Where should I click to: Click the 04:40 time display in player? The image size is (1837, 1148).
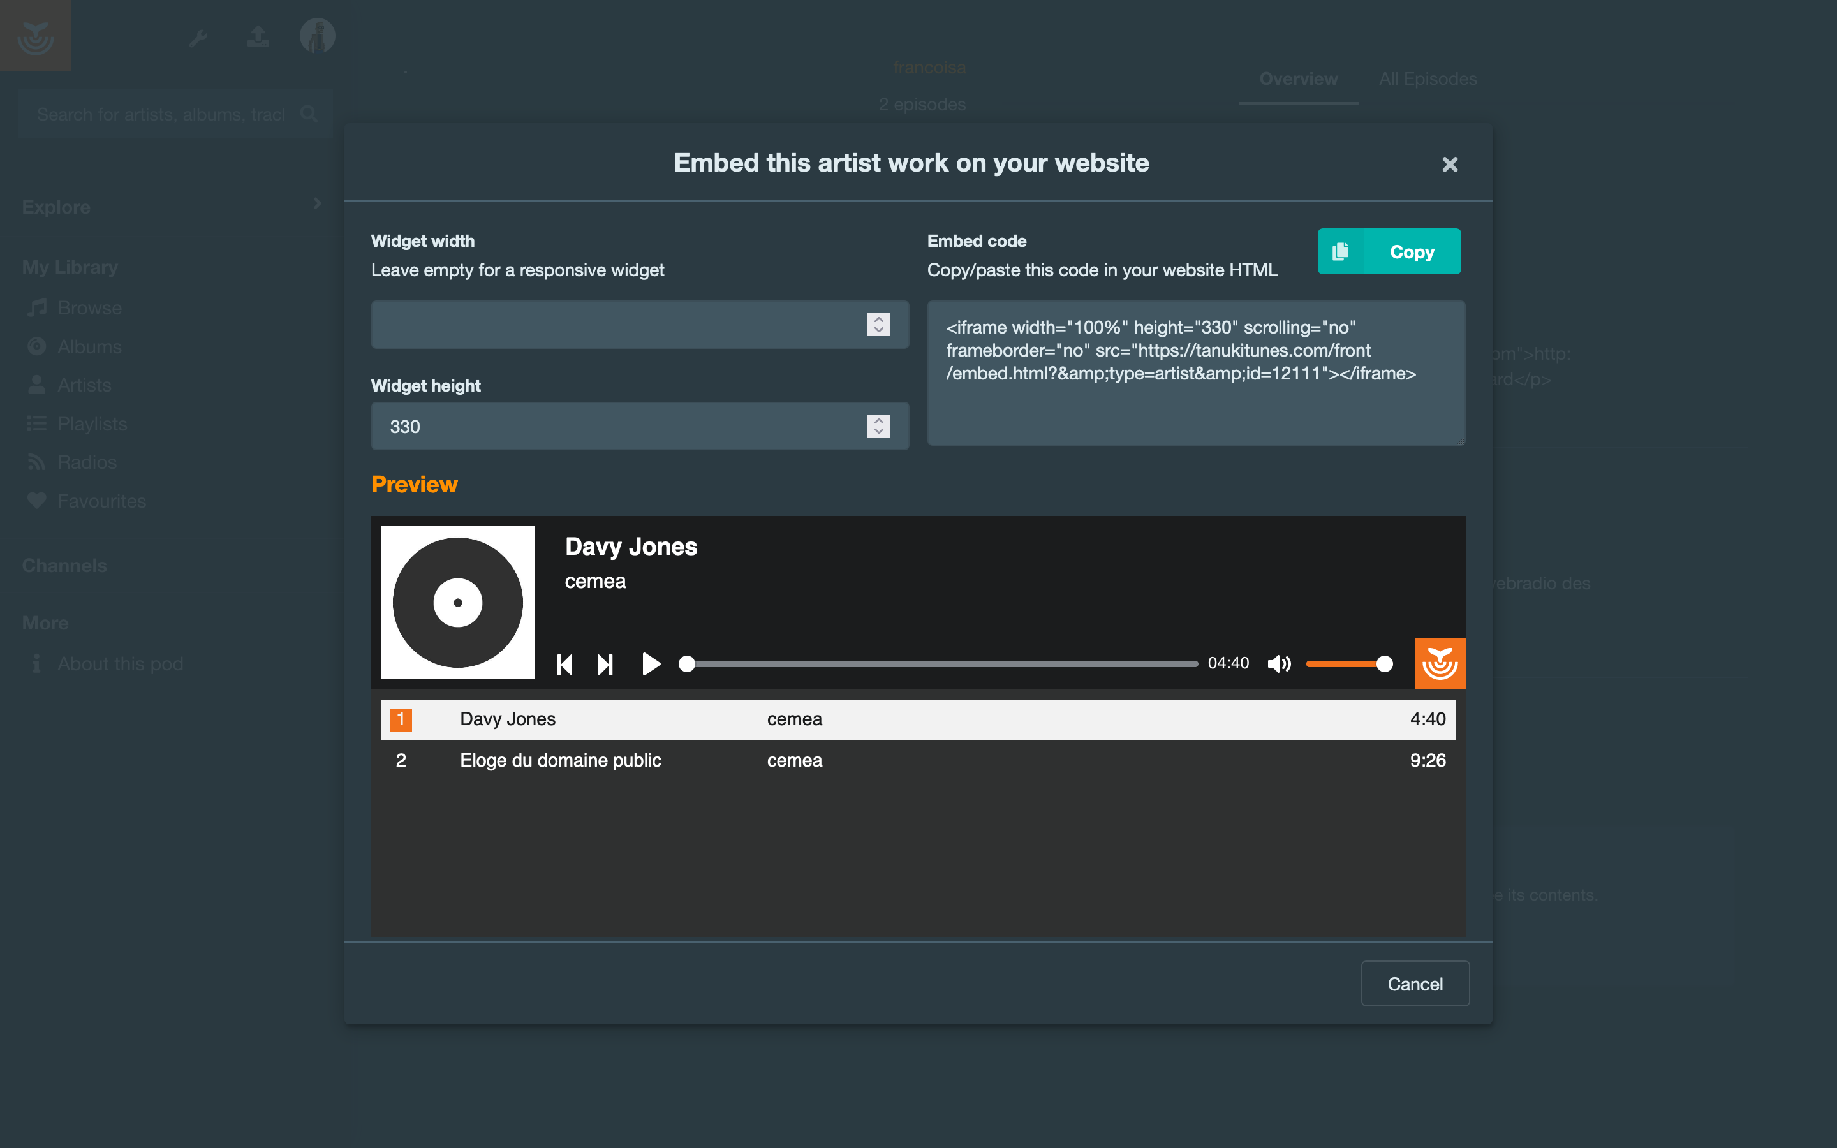tap(1227, 663)
